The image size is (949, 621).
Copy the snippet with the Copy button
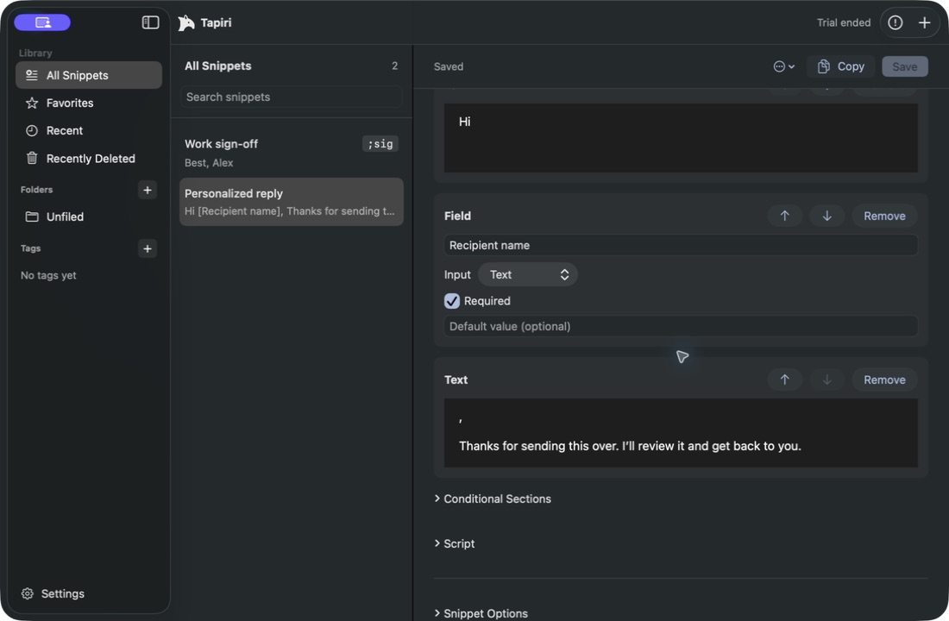point(840,66)
